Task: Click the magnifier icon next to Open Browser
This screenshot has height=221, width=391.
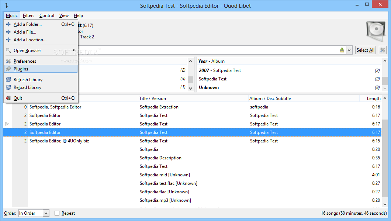Action: tap(8, 51)
